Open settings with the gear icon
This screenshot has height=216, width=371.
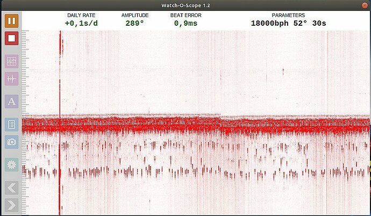tap(11, 165)
